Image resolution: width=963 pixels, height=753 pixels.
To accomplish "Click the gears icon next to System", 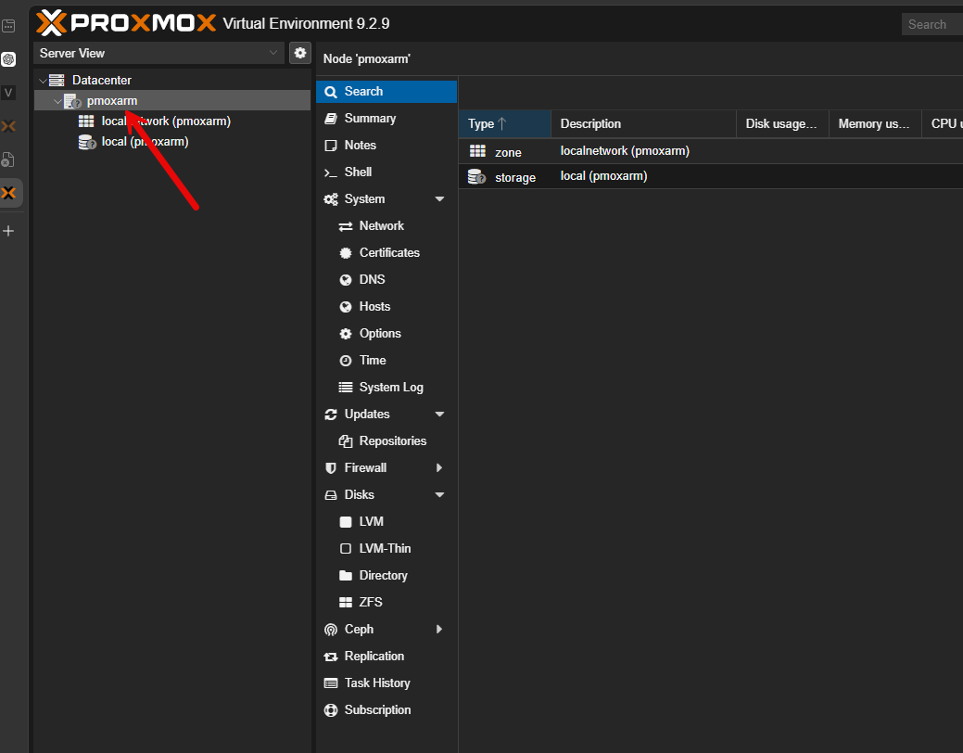I will [x=330, y=199].
